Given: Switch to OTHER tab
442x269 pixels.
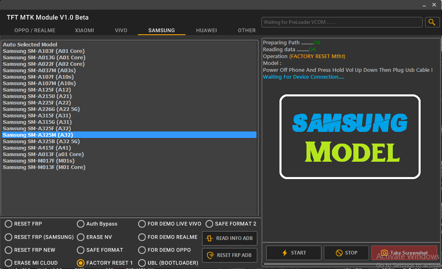Looking at the screenshot, I should click(x=247, y=31).
